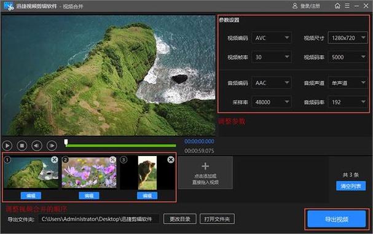Click the playhead handle on progress bar
Image resolution: width=373 pixels, height=234 pixels.
tap(66, 142)
